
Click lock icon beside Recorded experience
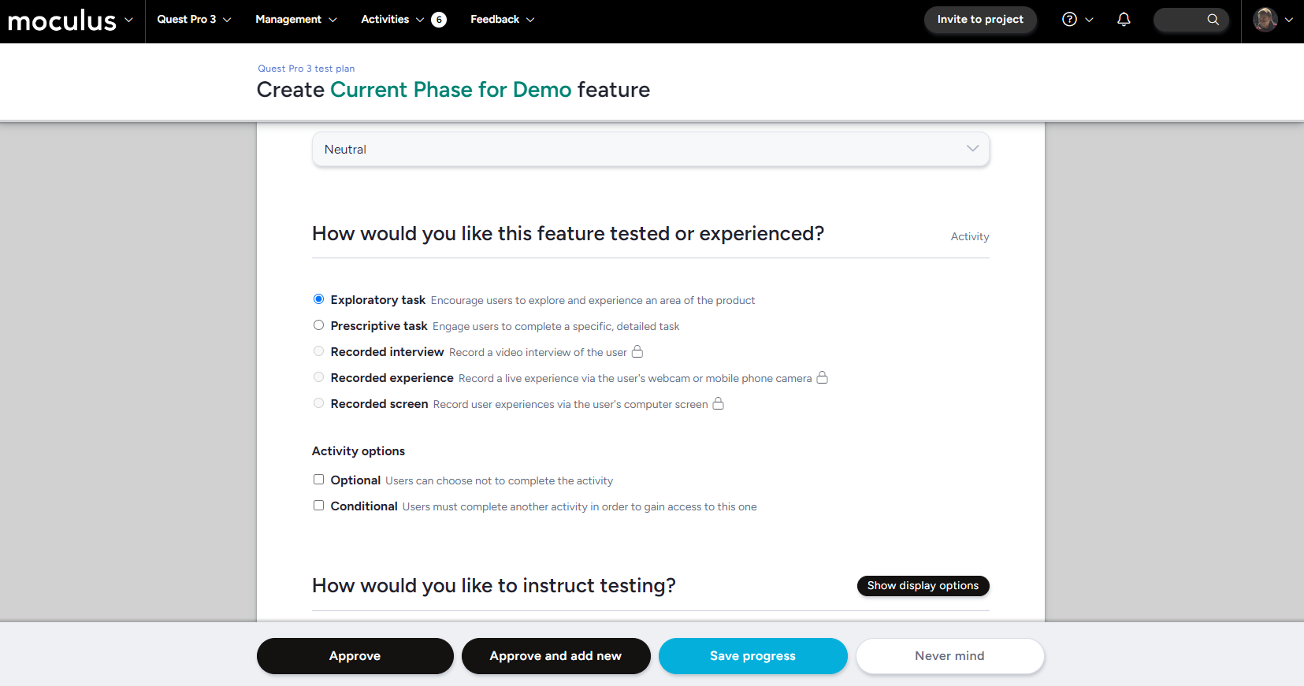tap(822, 377)
